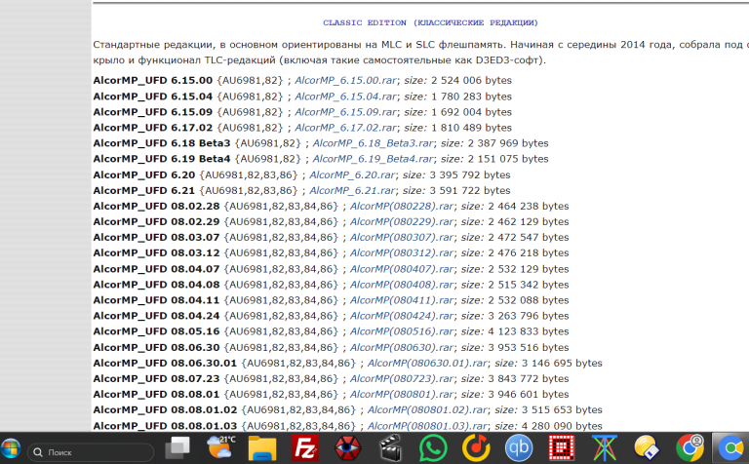Download AlcorMP(080801.02).rar

click(x=427, y=410)
